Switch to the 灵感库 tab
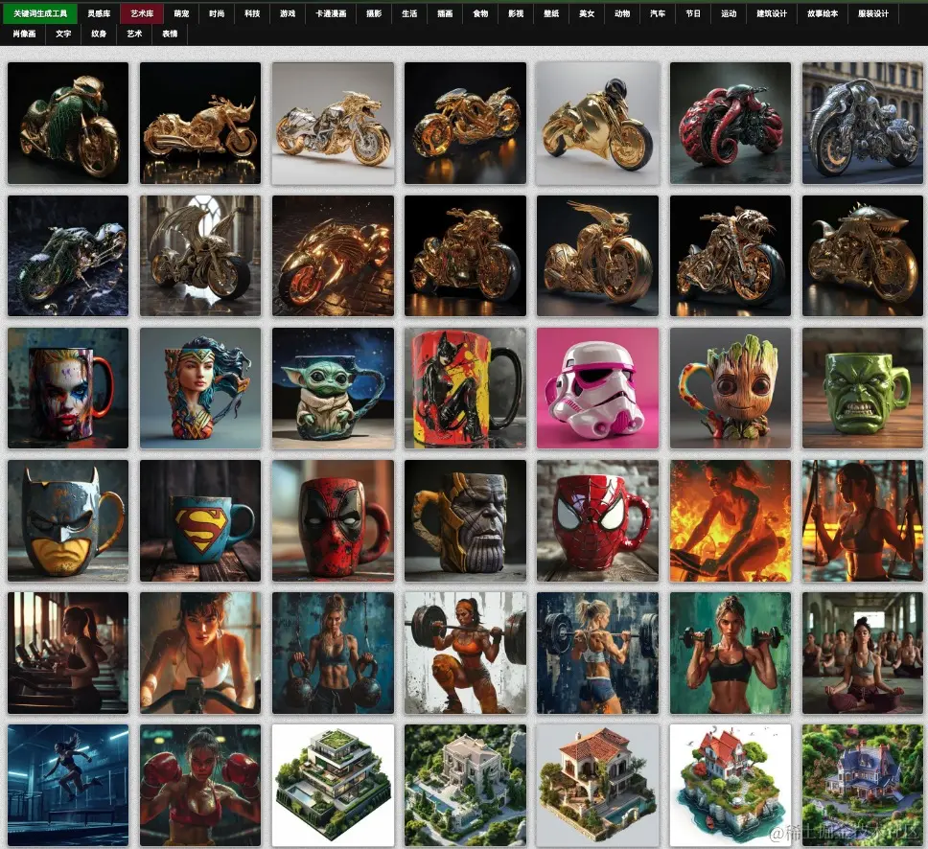The image size is (928, 849). point(99,13)
